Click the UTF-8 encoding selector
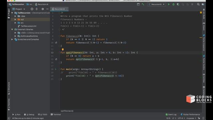Screen dimensions: 213x120 click(181, 118)
